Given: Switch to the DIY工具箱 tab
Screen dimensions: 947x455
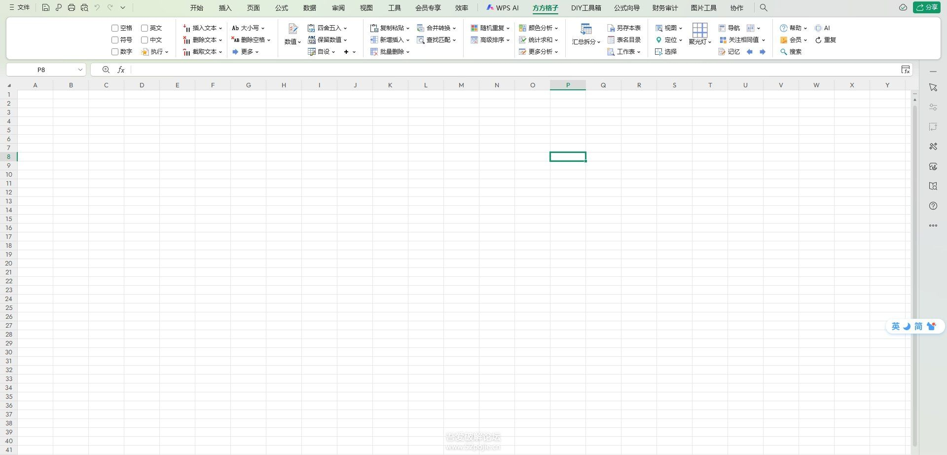Looking at the screenshot, I should [586, 8].
